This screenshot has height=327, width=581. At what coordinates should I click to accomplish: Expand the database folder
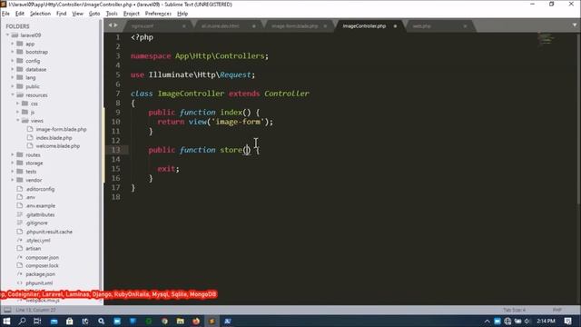(12, 69)
